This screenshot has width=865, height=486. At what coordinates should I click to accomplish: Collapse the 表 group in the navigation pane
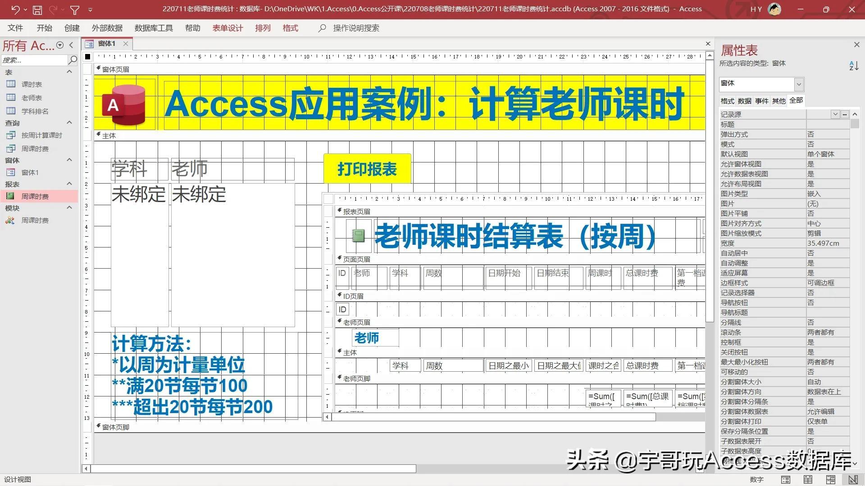click(69, 72)
